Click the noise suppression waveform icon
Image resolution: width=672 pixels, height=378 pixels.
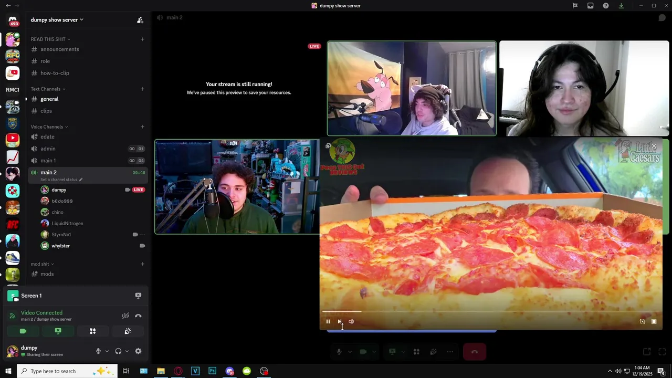point(125,316)
